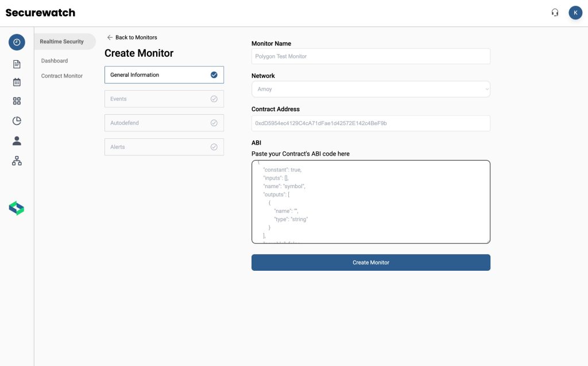Click the Events step checkmark circle
588x366 pixels.
click(x=214, y=99)
